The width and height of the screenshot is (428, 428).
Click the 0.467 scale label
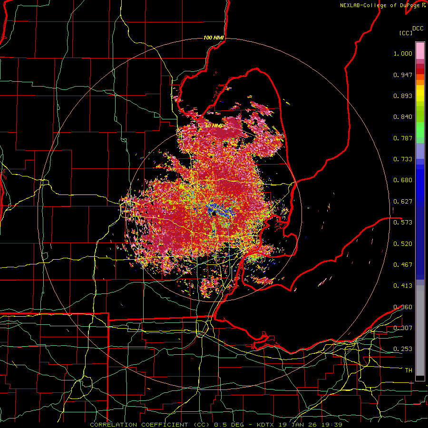coord(403,264)
